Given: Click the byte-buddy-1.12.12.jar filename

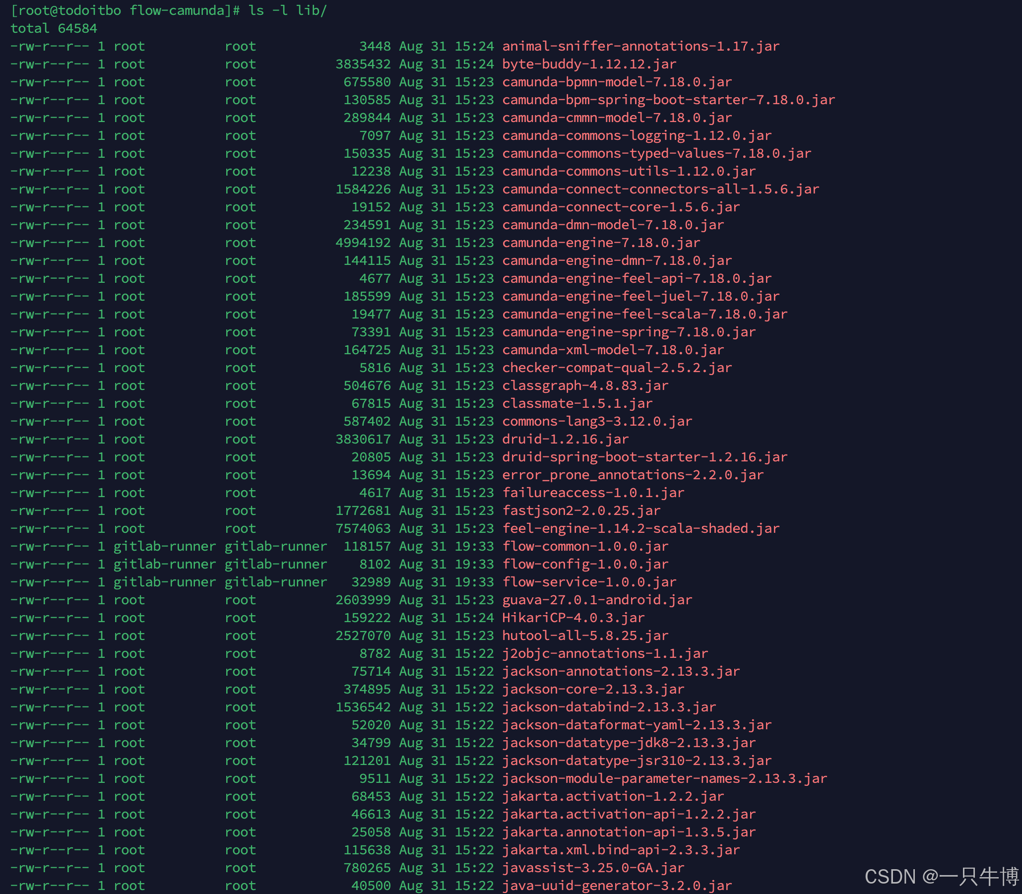Looking at the screenshot, I should pyautogui.click(x=589, y=64).
